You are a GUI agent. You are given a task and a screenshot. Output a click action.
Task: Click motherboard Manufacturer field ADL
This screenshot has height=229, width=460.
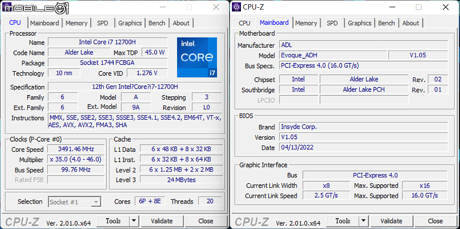364,45
